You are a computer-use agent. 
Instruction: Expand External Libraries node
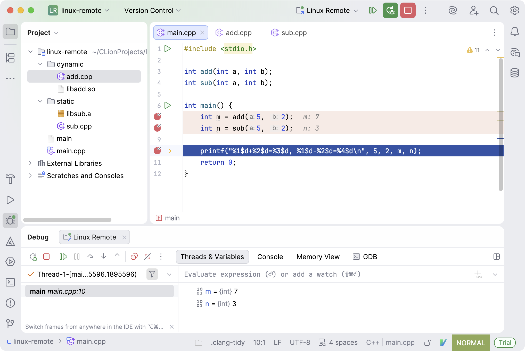tap(30, 163)
